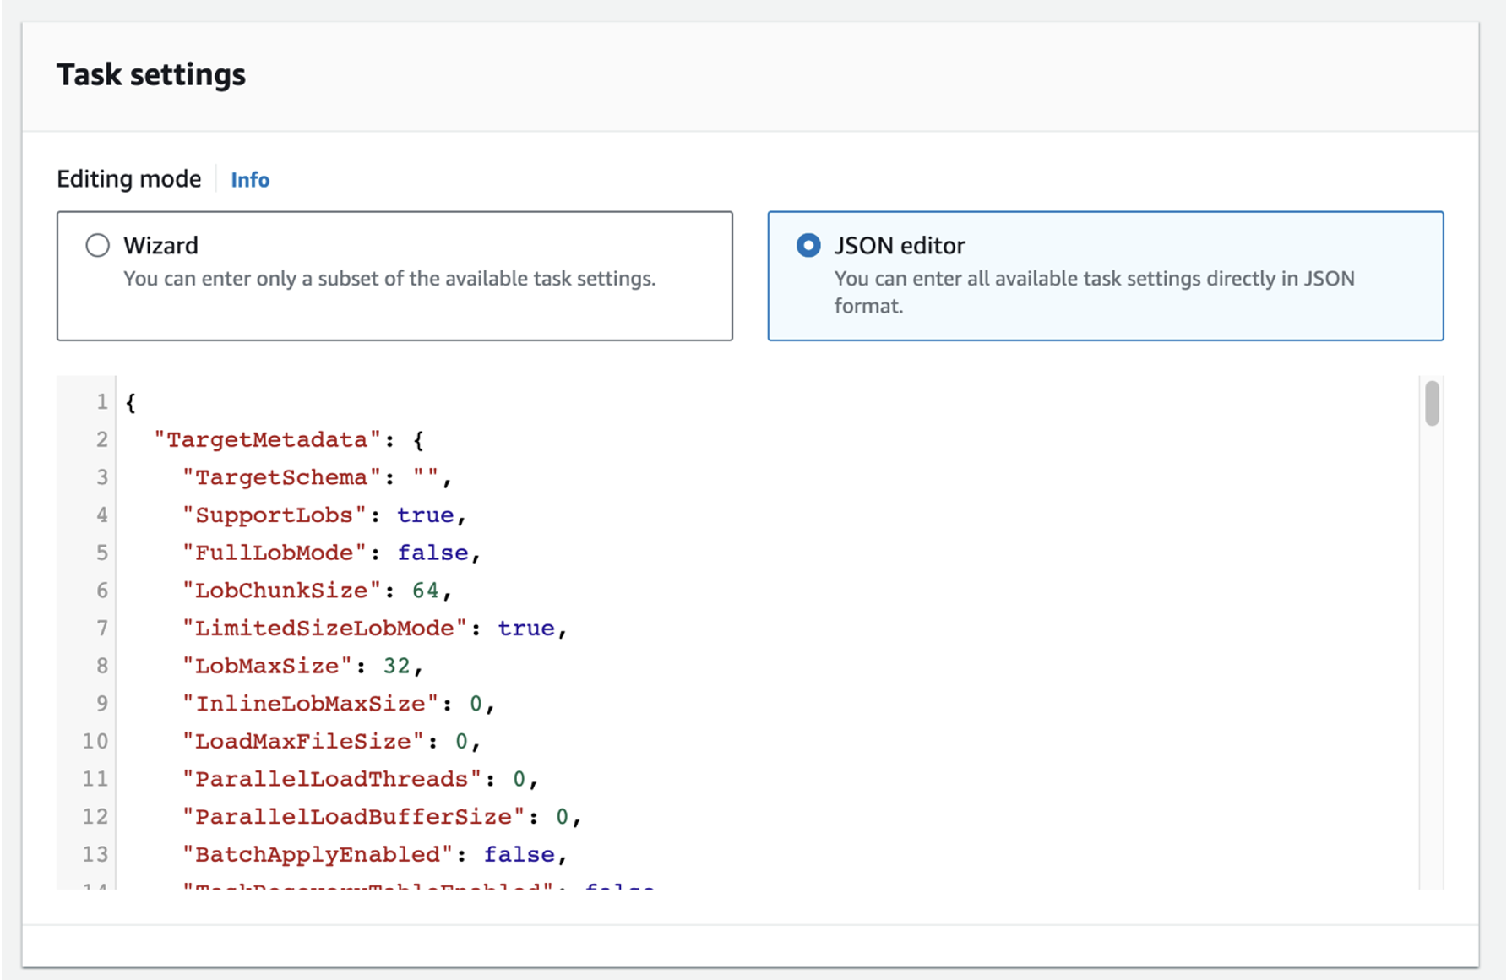Click the JSON editor description text
The height and width of the screenshot is (980, 1512).
(1094, 292)
